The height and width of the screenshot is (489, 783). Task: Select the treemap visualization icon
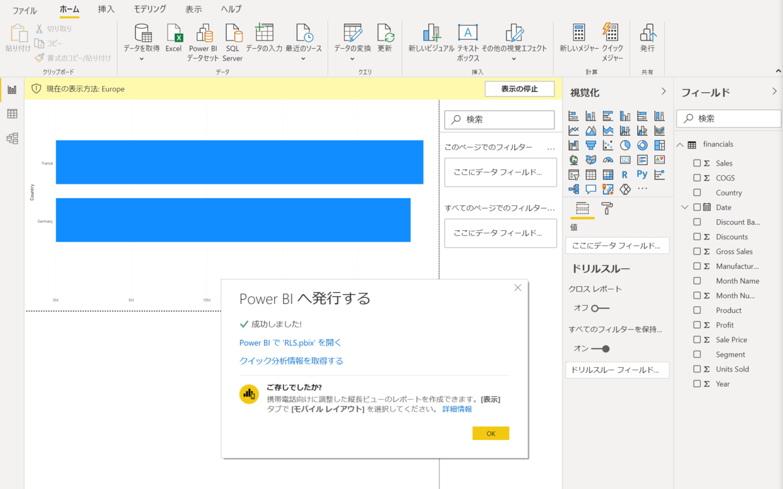point(658,145)
